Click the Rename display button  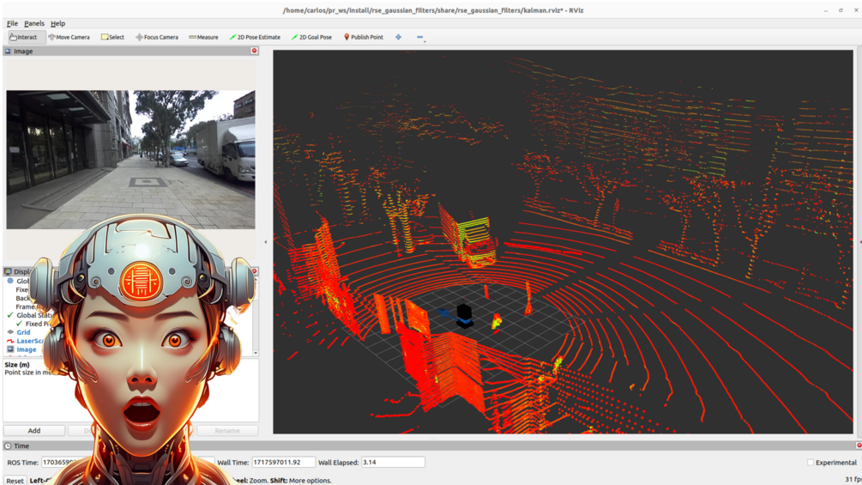(227, 431)
